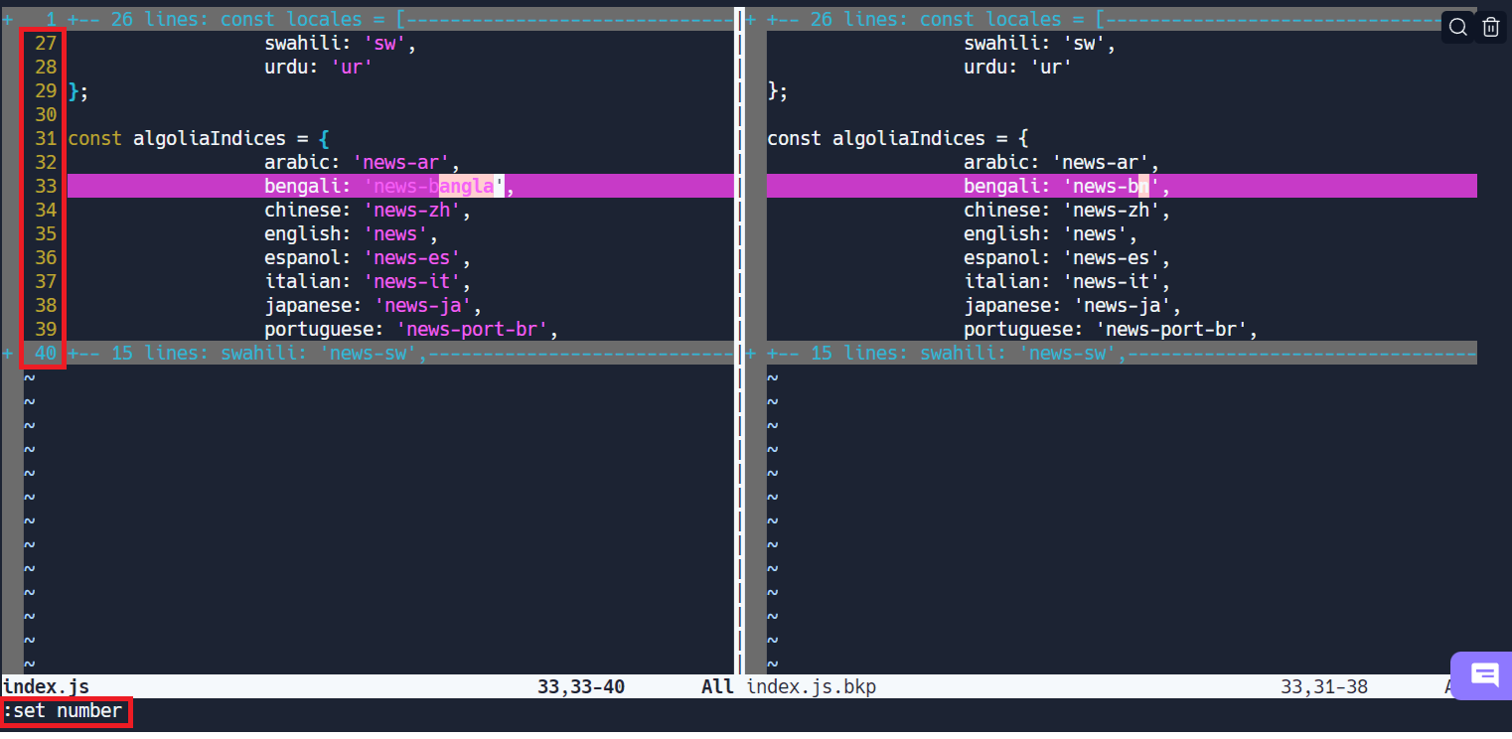Click line number 29 in the gutter
Image resolution: width=1512 pixels, height=739 pixels.
tap(46, 90)
